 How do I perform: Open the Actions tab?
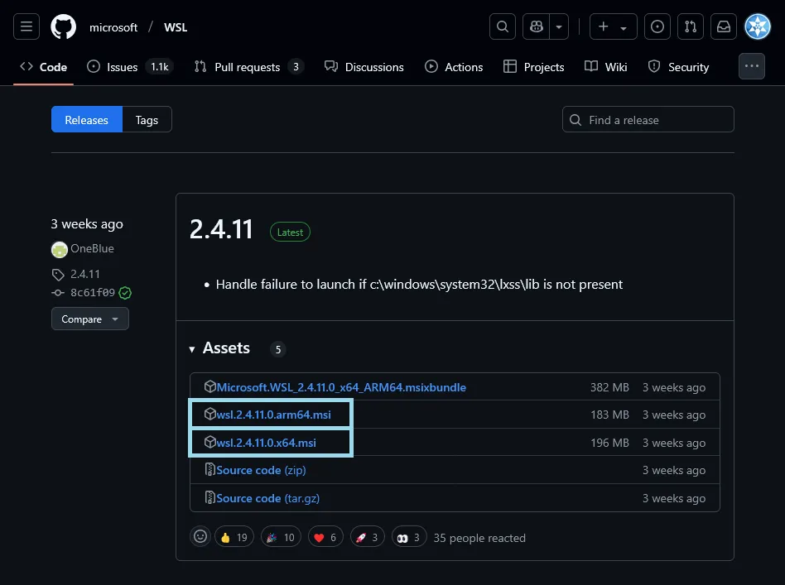coord(454,67)
